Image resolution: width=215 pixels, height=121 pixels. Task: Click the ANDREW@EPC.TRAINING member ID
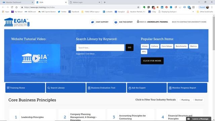click(158, 22)
